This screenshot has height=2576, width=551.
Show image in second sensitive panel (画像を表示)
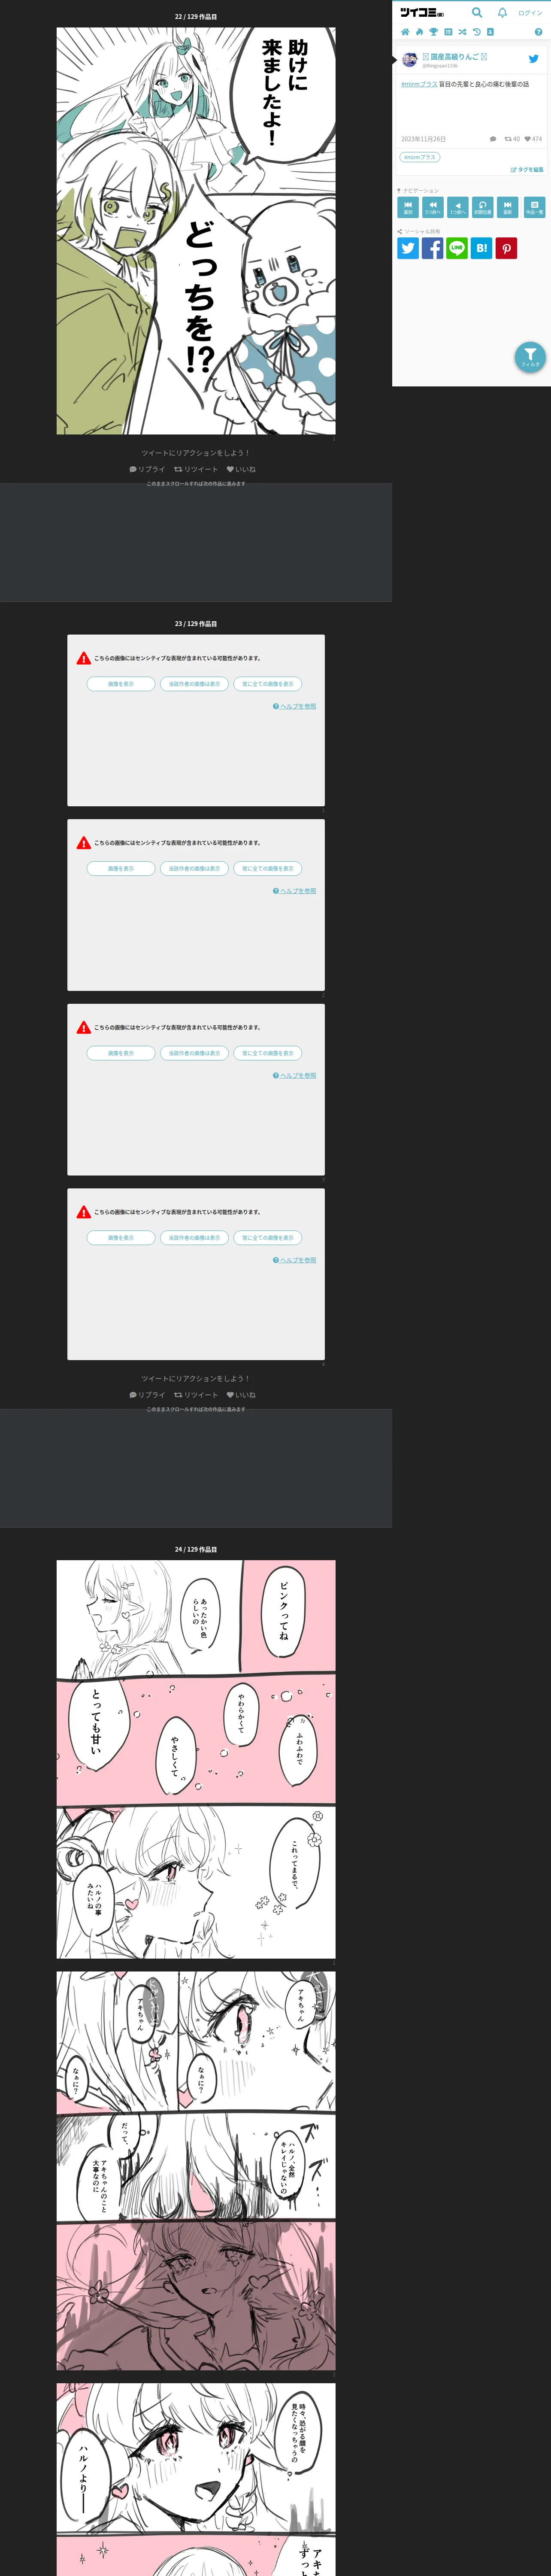pyautogui.click(x=121, y=868)
